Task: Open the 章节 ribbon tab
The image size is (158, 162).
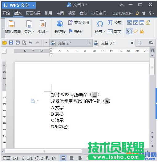Action: point(83,13)
